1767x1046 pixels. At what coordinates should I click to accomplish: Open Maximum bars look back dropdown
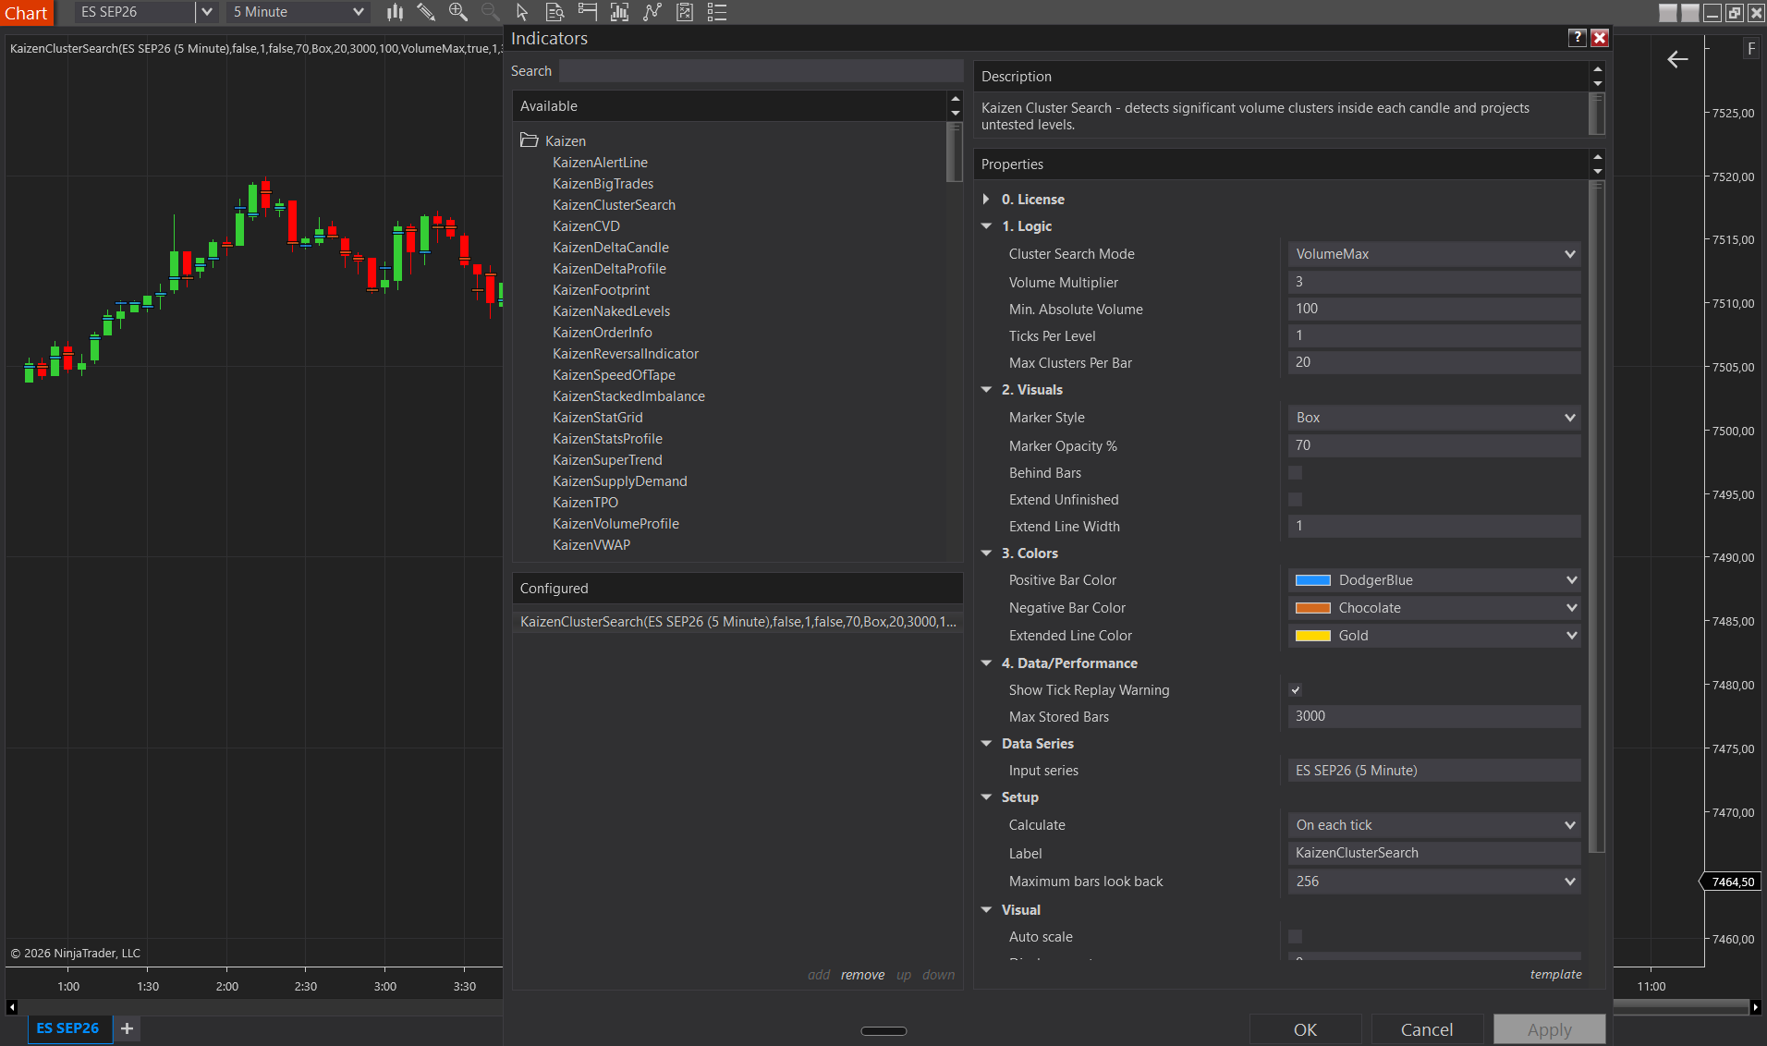coord(1434,882)
